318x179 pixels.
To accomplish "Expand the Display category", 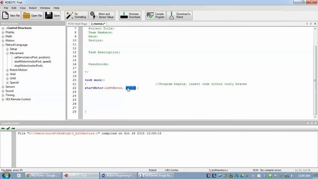I will [x=3, y=32].
